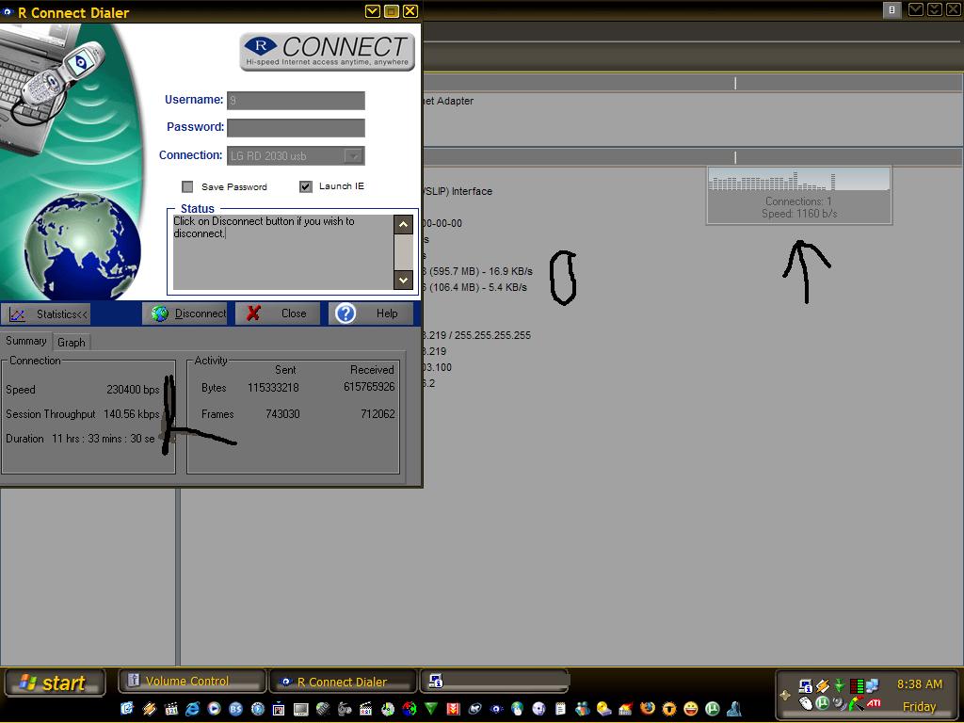Viewport: 964px width, 723px height.
Task: Click the untitled taskbar button with network icon
Action: [x=494, y=682]
